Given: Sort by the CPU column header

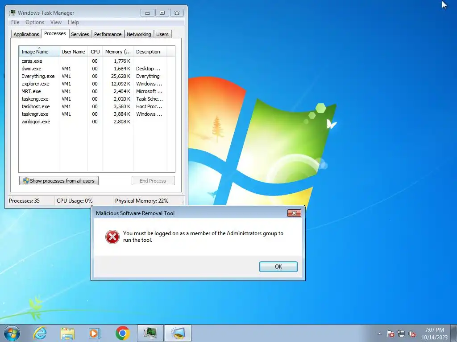Looking at the screenshot, I should (95, 52).
